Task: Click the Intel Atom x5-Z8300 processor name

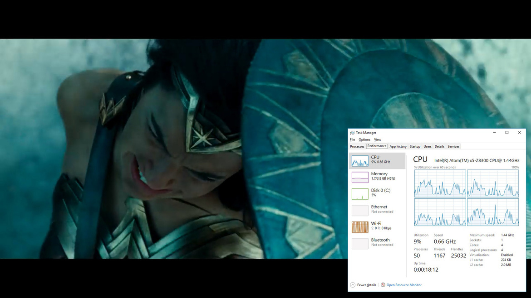Action: [x=477, y=160]
